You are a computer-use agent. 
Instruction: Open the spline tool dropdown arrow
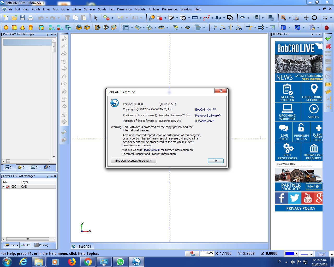tap(212, 18)
